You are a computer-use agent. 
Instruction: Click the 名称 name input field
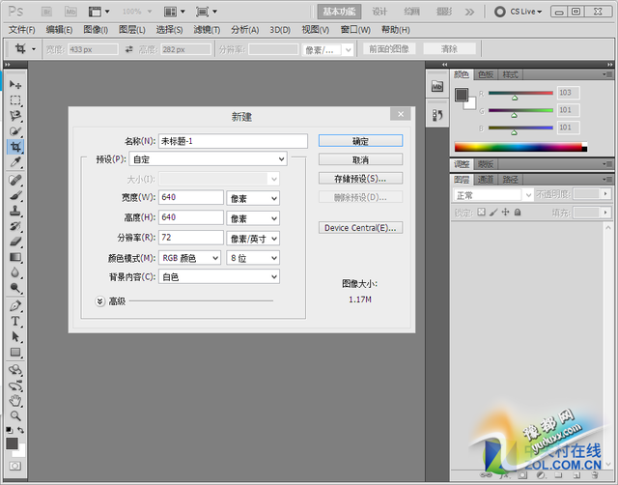click(x=232, y=141)
